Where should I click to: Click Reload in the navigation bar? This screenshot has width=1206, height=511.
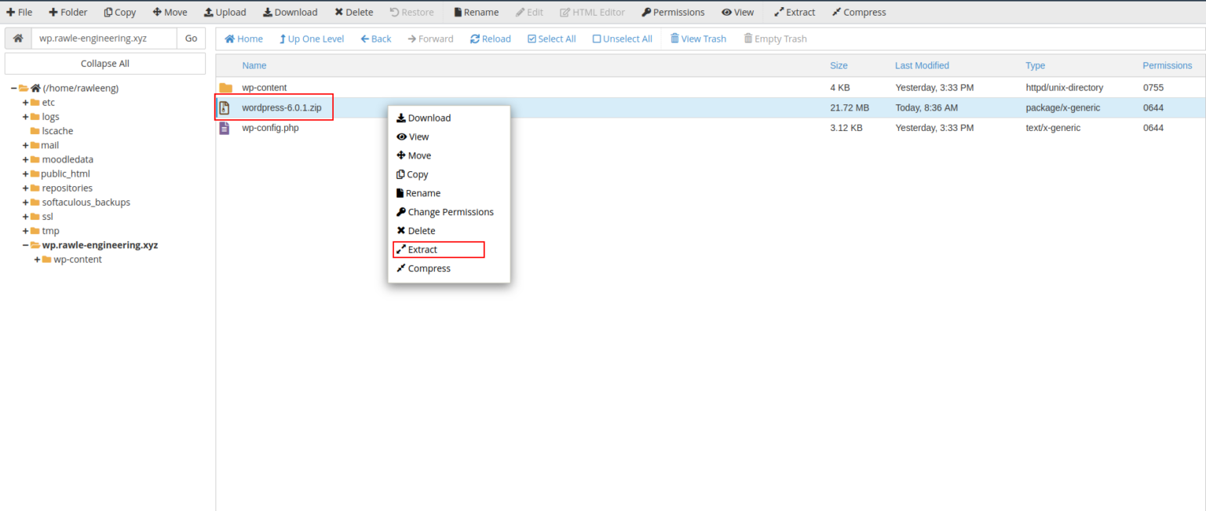pyautogui.click(x=475, y=39)
